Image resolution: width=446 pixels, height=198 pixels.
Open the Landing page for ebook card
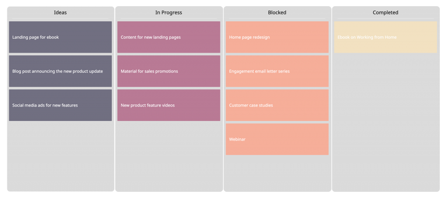(60, 37)
